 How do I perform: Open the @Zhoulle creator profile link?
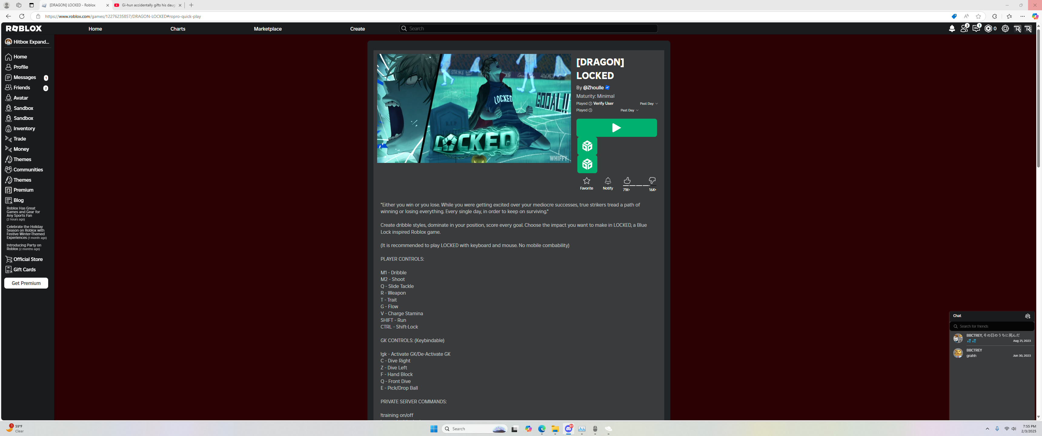(x=593, y=88)
